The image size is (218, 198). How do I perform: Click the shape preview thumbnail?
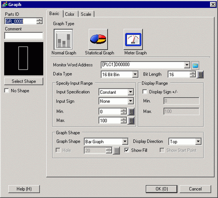coord(23,59)
